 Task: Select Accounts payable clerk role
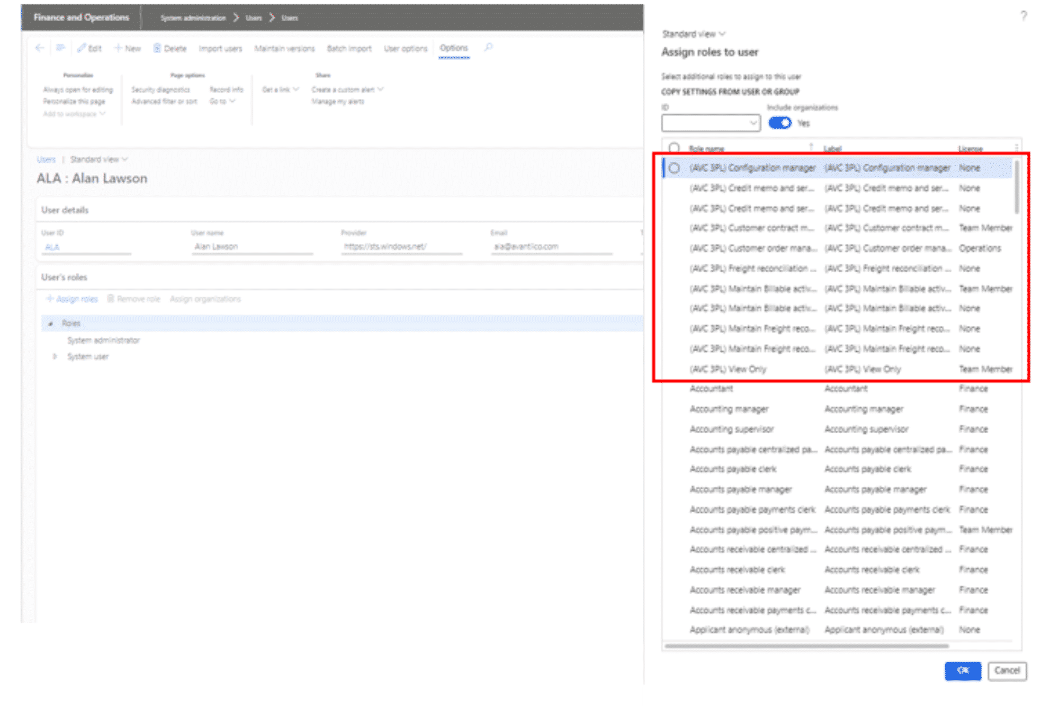(838, 469)
